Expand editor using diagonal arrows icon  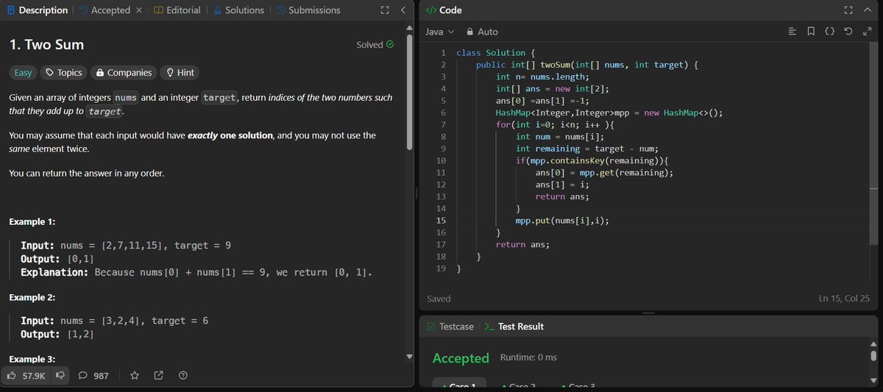[866, 32]
